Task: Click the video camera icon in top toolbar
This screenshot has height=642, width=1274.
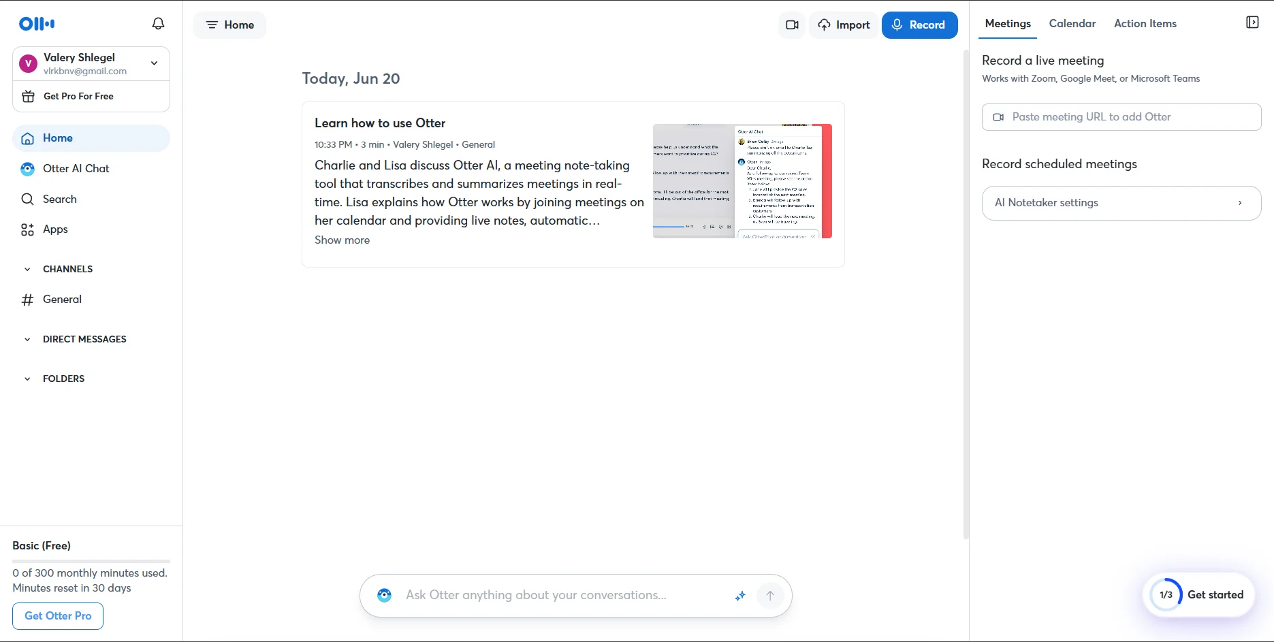Action: pyautogui.click(x=792, y=25)
